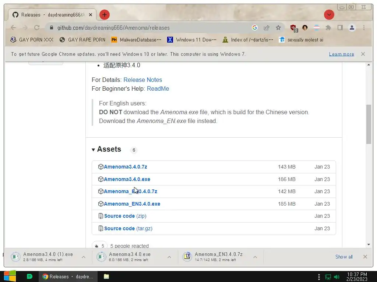The width and height of the screenshot is (377, 282).
Task: Open File Explorer from the taskbar
Action: point(106,276)
